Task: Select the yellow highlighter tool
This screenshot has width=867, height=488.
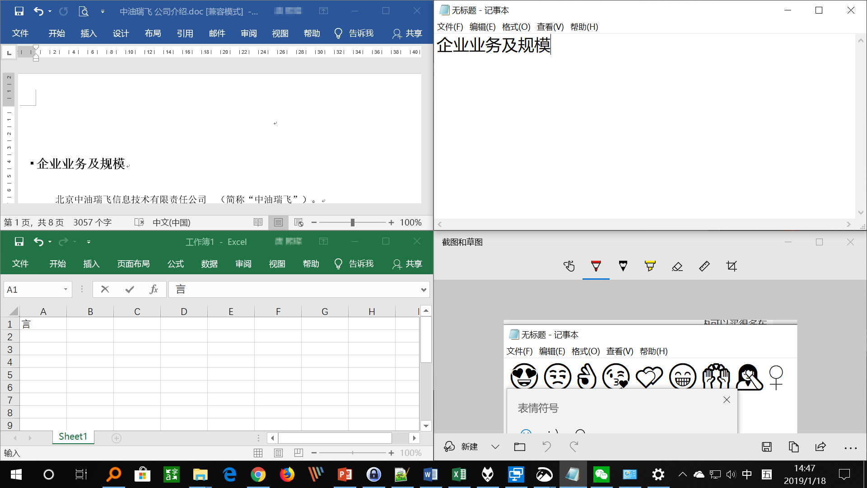Action: 650,266
